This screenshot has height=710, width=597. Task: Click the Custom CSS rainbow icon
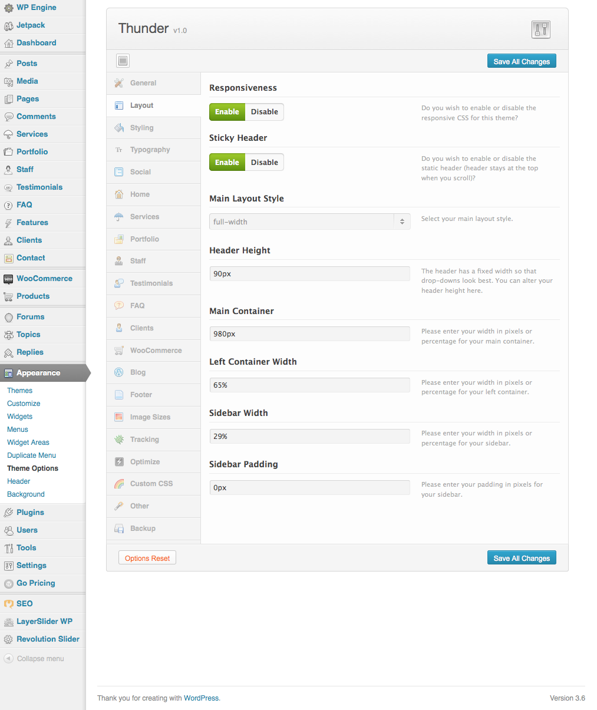pos(119,484)
